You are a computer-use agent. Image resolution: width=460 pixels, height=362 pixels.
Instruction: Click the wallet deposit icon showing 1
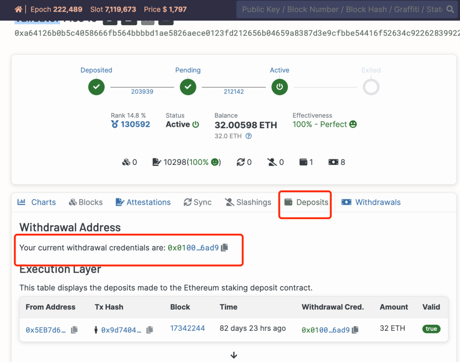pyautogui.click(x=302, y=162)
